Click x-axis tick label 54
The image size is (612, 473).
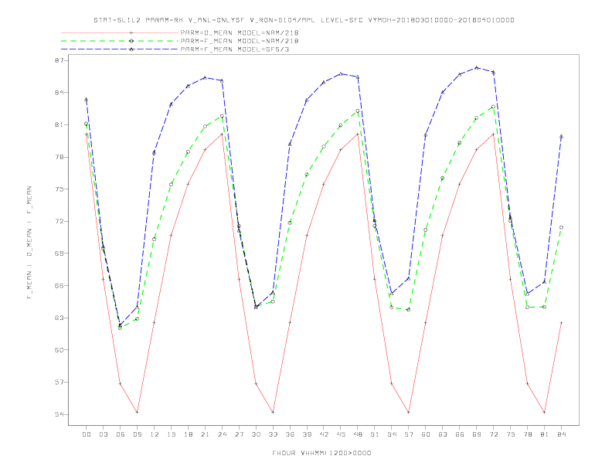[x=392, y=434]
